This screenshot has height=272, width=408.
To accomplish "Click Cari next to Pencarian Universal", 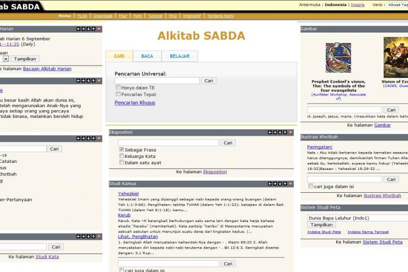I will click(209, 81).
